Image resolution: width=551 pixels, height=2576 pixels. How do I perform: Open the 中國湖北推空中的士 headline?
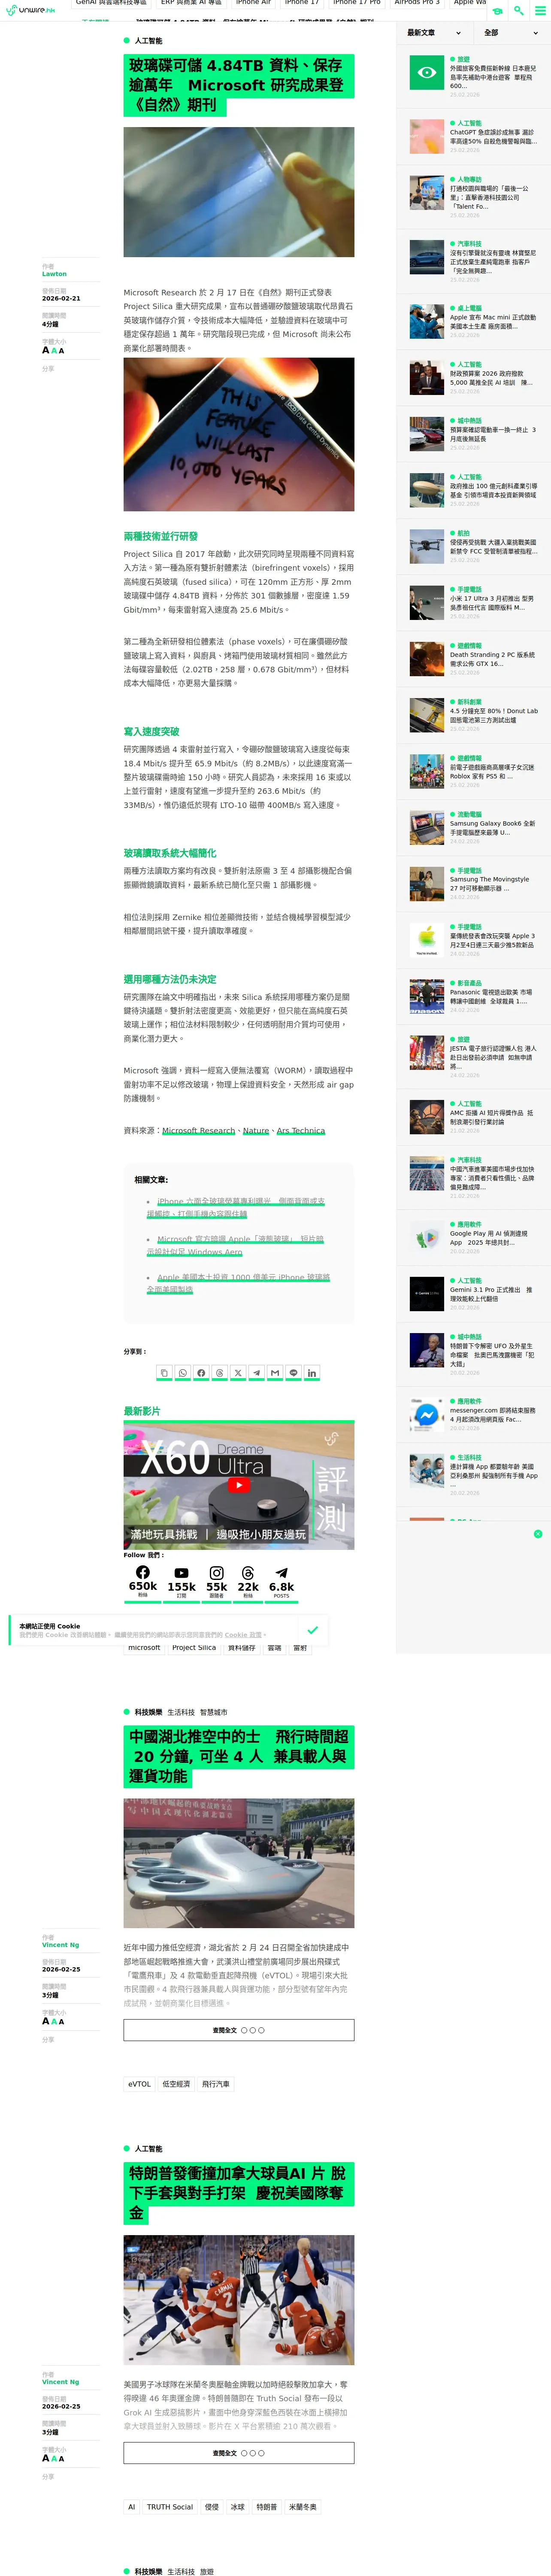[239, 1756]
